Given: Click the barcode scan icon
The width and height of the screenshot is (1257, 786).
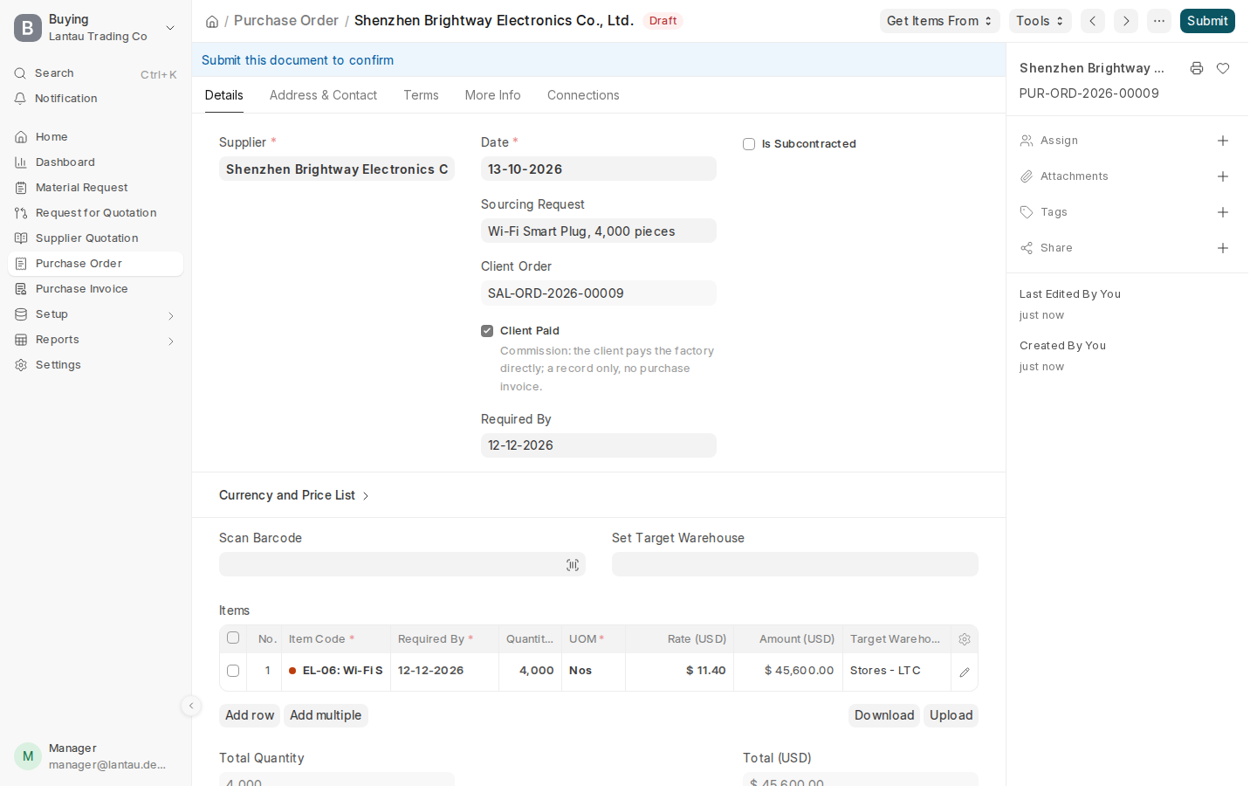Looking at the screenshot, I should pyautogui.click(x=573, y=565).
